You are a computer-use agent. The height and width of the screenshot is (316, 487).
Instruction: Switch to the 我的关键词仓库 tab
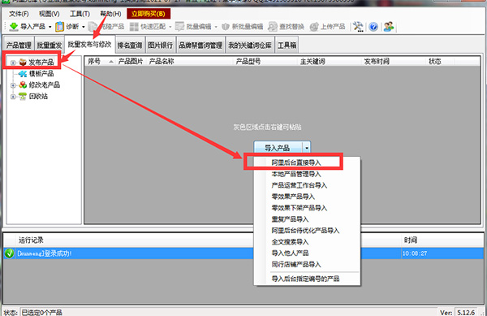coord(250,45)
